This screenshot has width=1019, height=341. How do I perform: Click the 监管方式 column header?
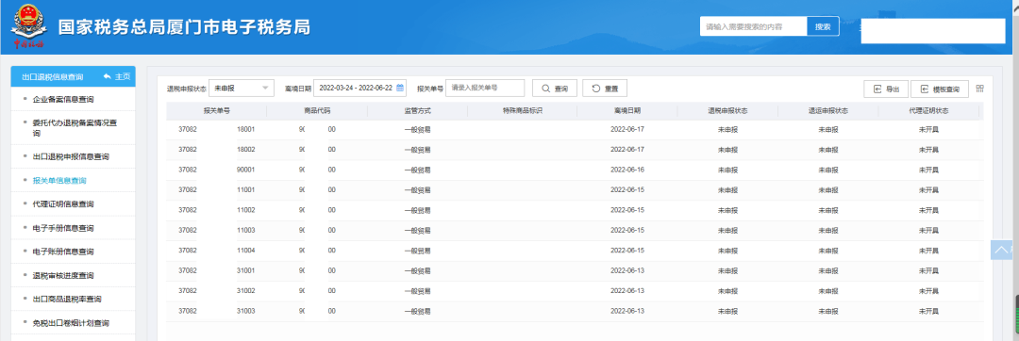tap(417, 111)
